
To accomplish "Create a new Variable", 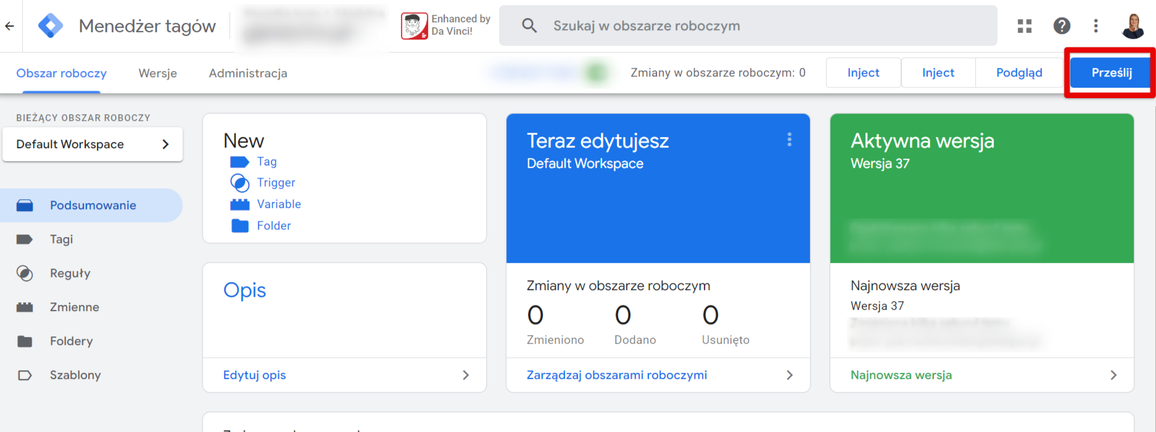I will (279, 204).
